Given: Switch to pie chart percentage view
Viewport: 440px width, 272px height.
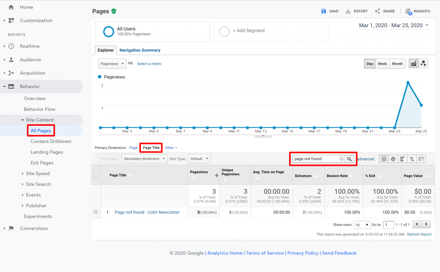Looking at the screenshot, I should pos(393,159).
